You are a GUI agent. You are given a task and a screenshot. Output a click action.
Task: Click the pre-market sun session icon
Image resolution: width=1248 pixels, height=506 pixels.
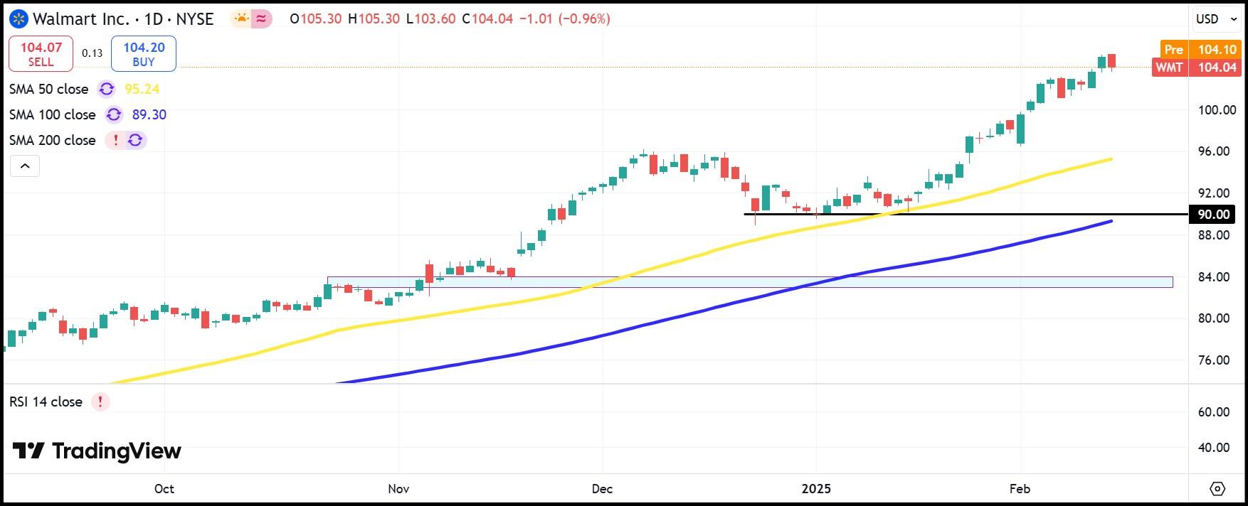pyautogui.click(x=241, y=19)
